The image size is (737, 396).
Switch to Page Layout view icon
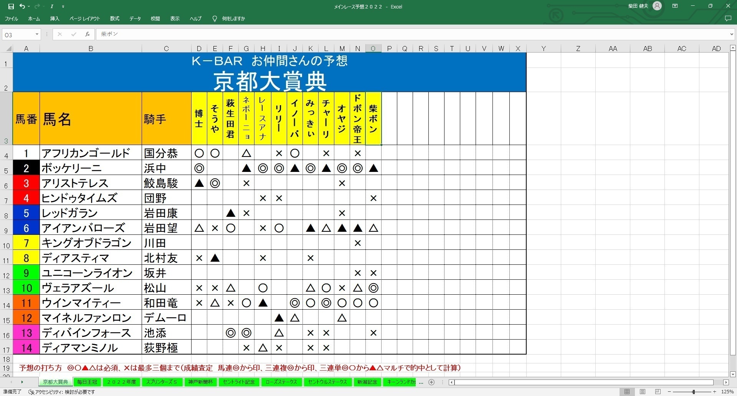click(x=643, y=392)
